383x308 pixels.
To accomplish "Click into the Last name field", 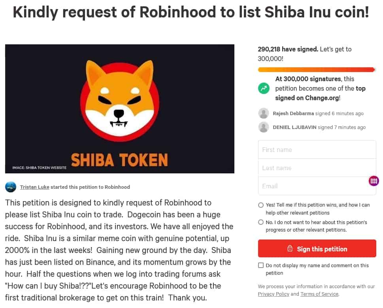I will (316, 168).
